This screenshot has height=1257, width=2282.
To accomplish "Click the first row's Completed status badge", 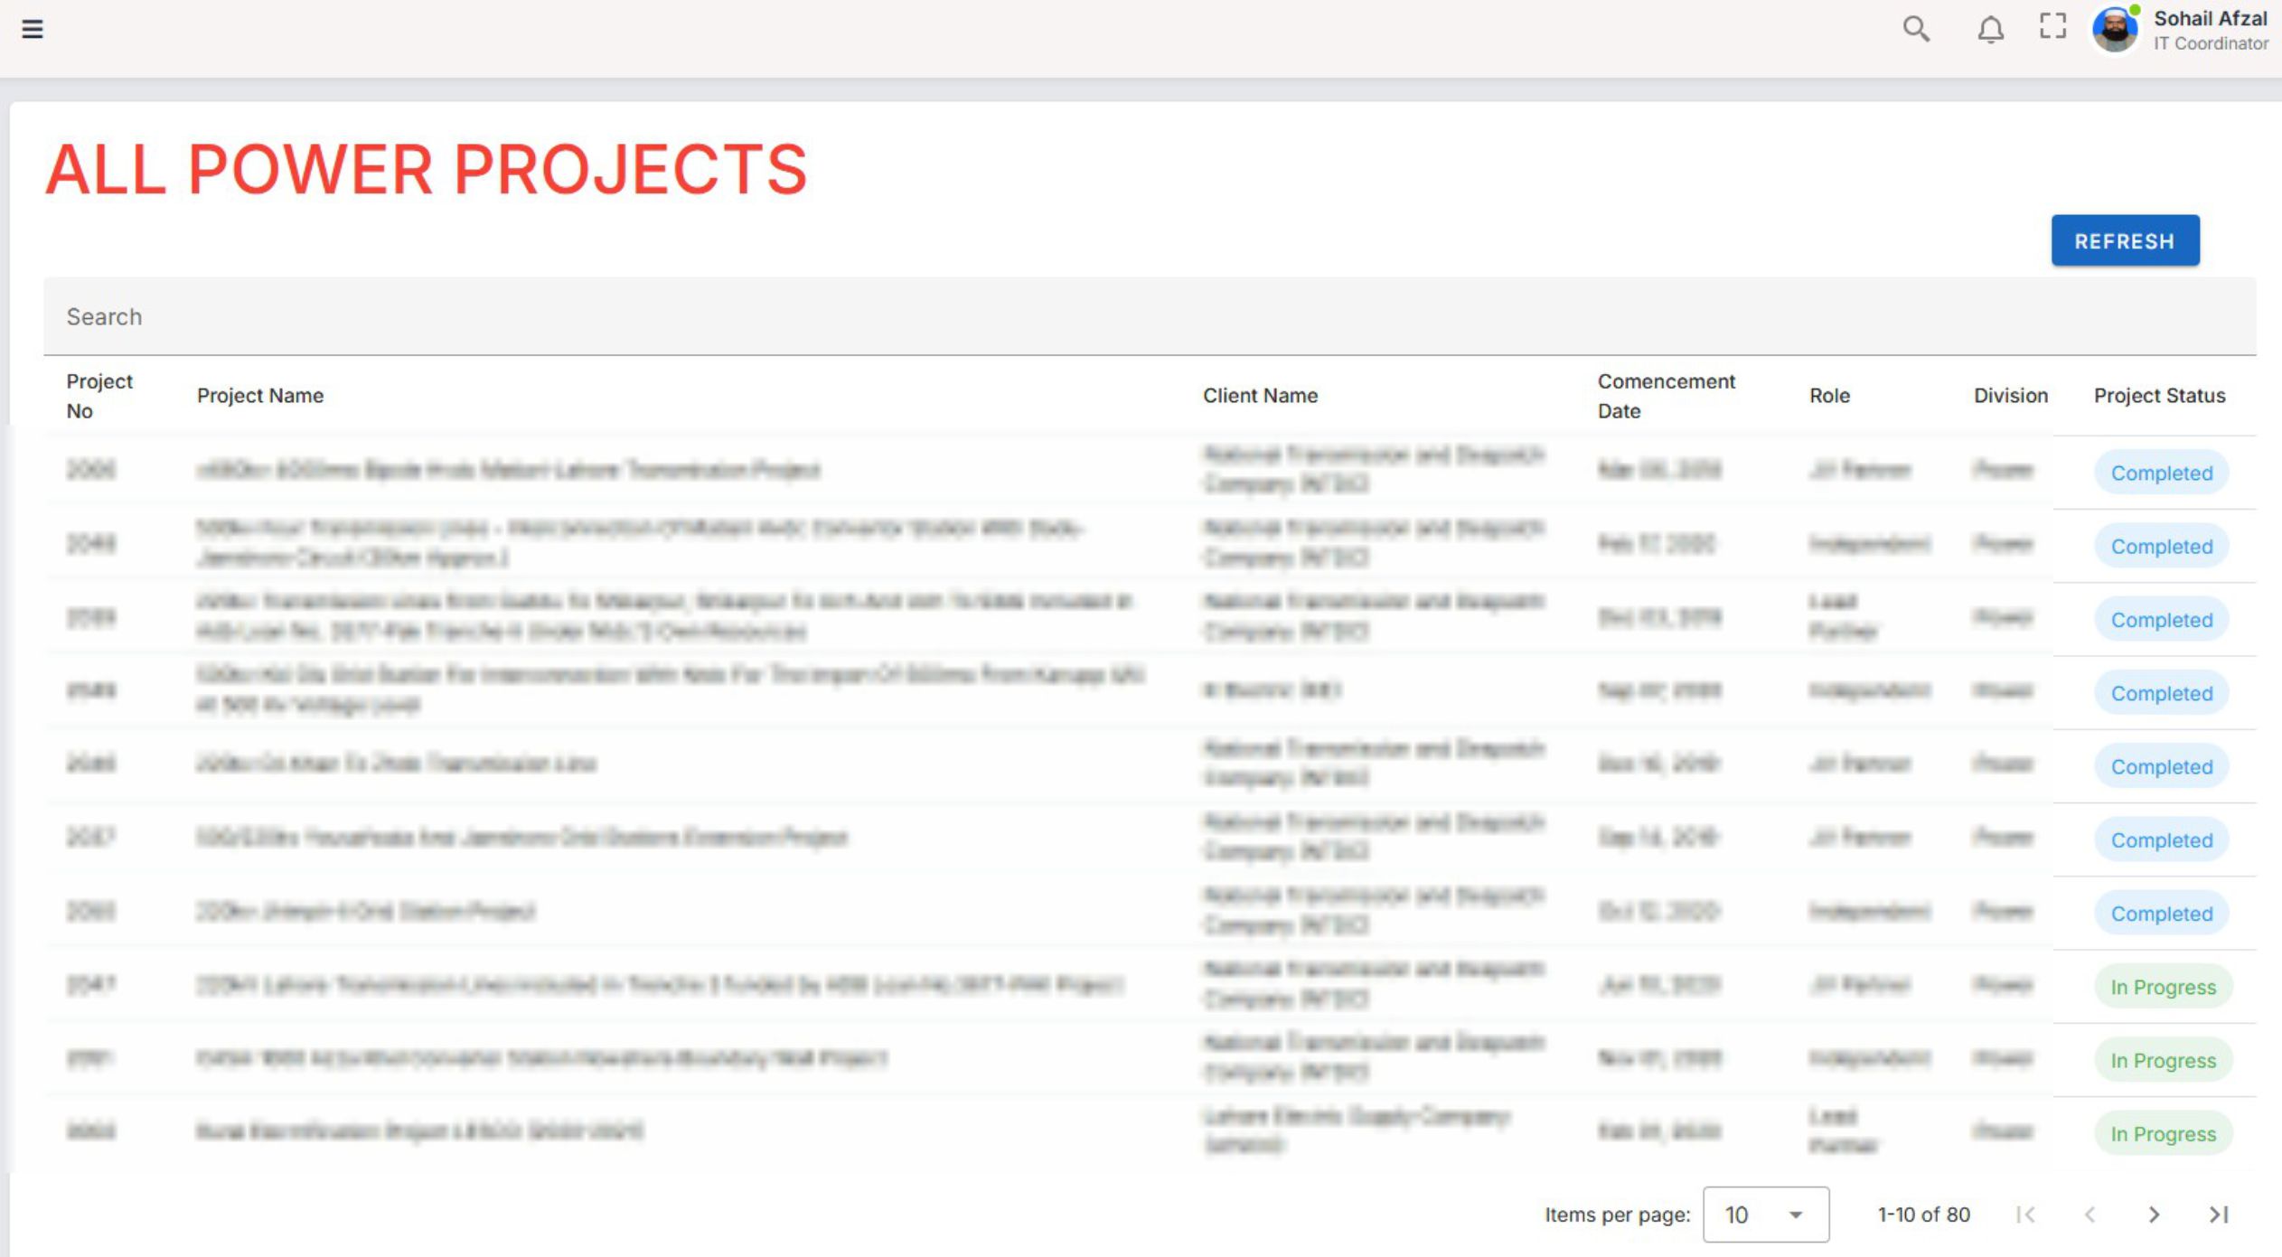I will point(2161,473).
